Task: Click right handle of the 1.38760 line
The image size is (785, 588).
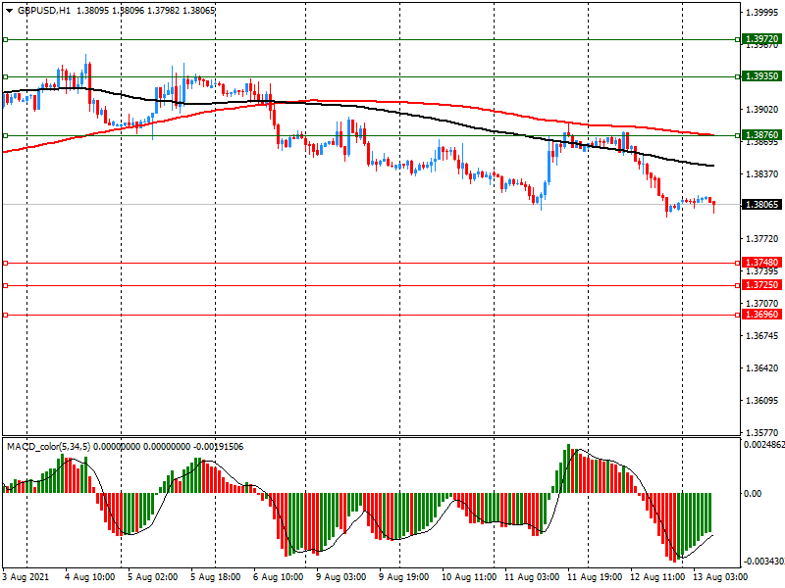Action: (738, 135)
